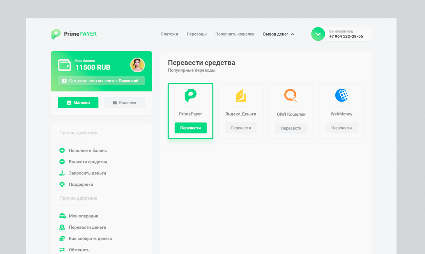Click the shop icon inside Магазин button
The height and width of the screenshot is (254, 425).
(x=69, y=103)
